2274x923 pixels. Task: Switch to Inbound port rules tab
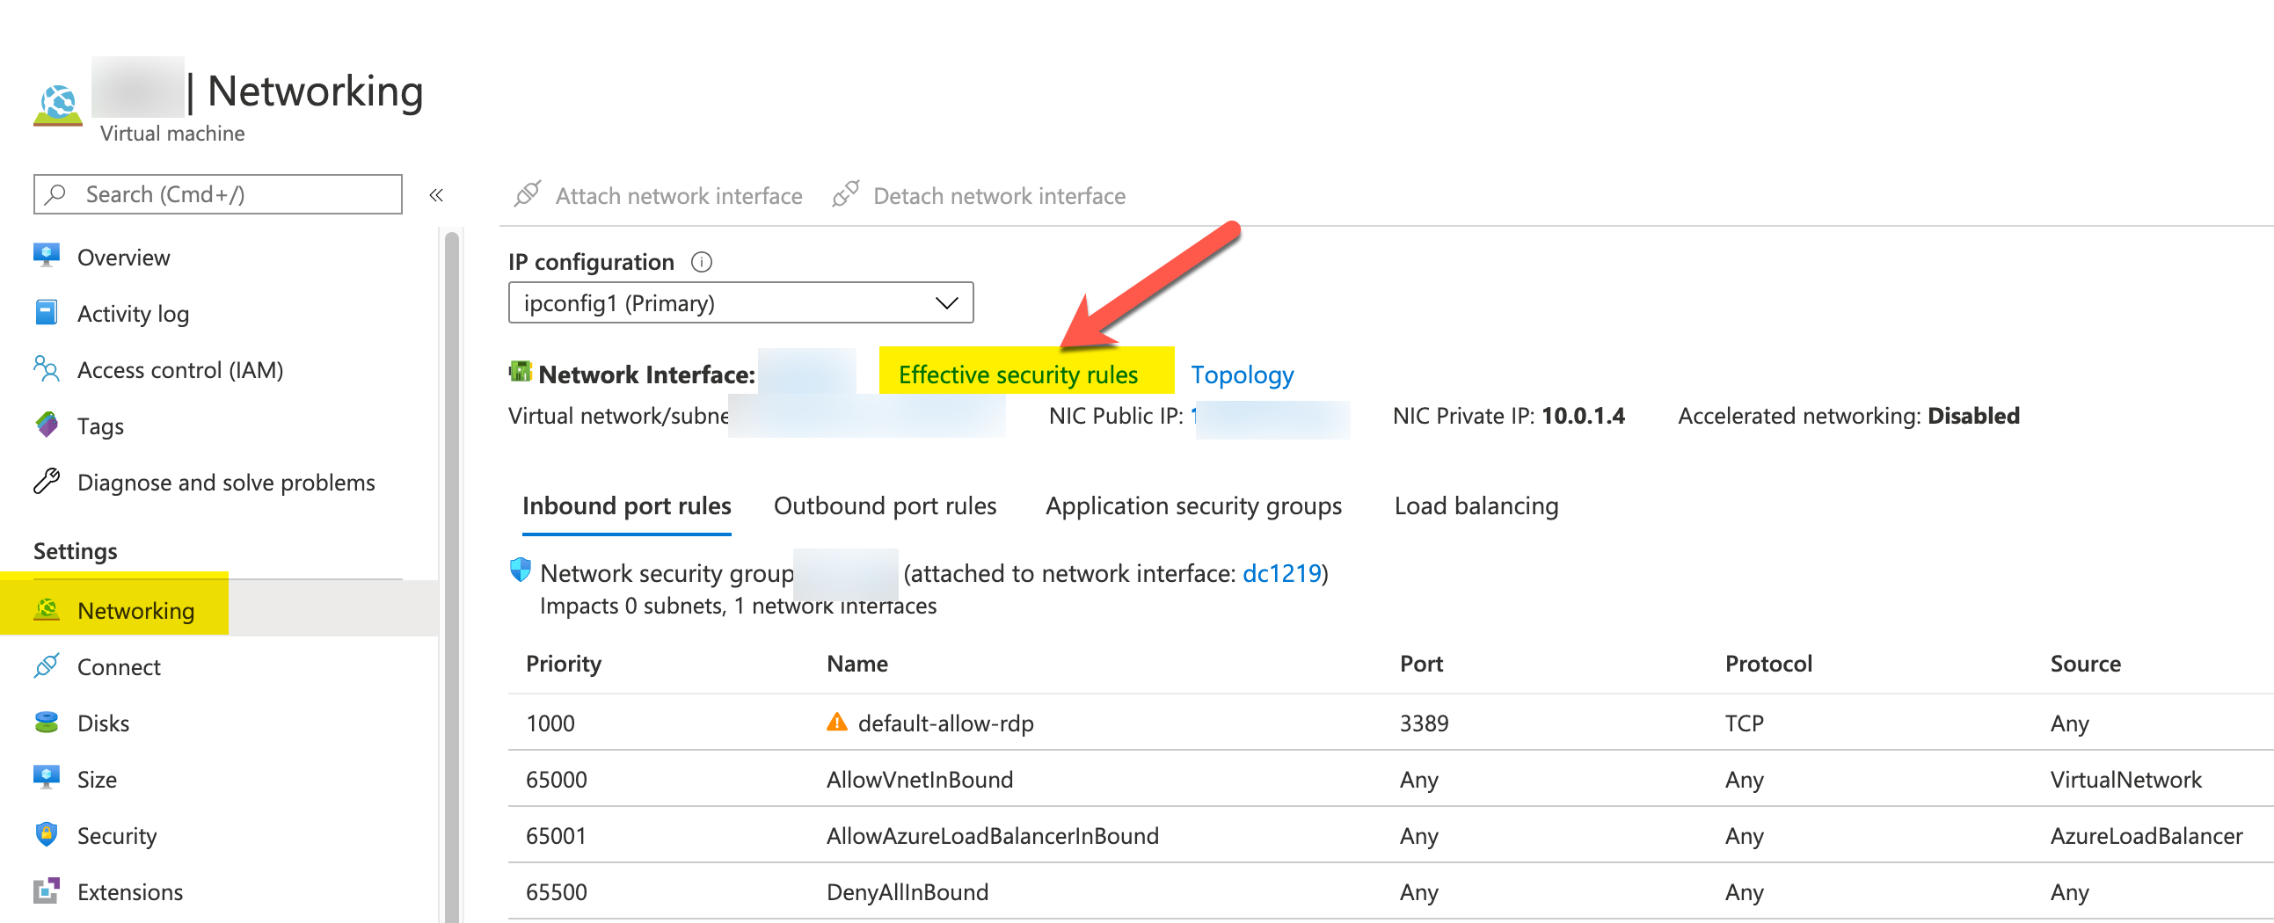coord(627,505)
